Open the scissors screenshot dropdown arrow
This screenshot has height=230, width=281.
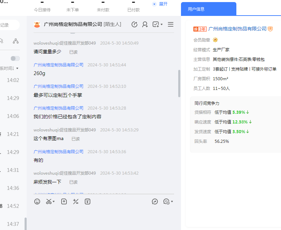(54, 202)
